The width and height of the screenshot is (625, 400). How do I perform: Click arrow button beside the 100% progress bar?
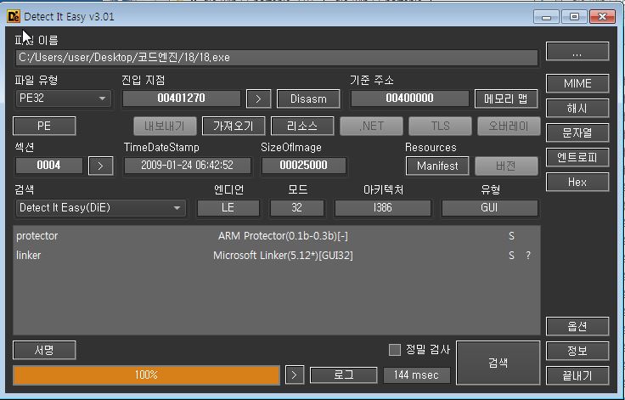(x=295, y=375)
